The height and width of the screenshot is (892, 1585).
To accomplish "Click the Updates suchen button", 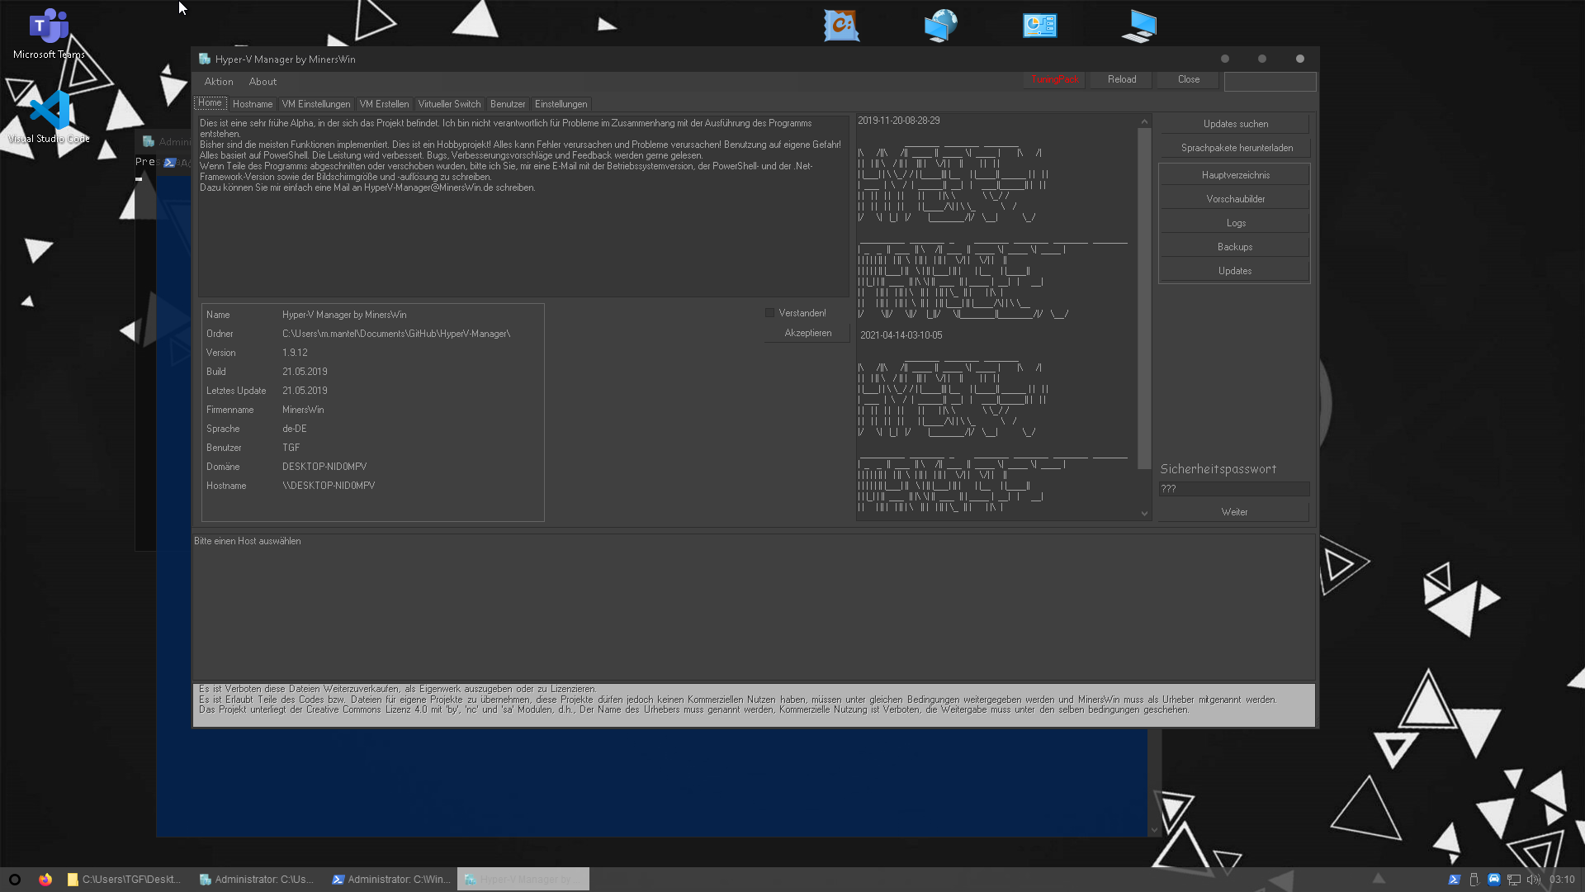I will 1234,124.
